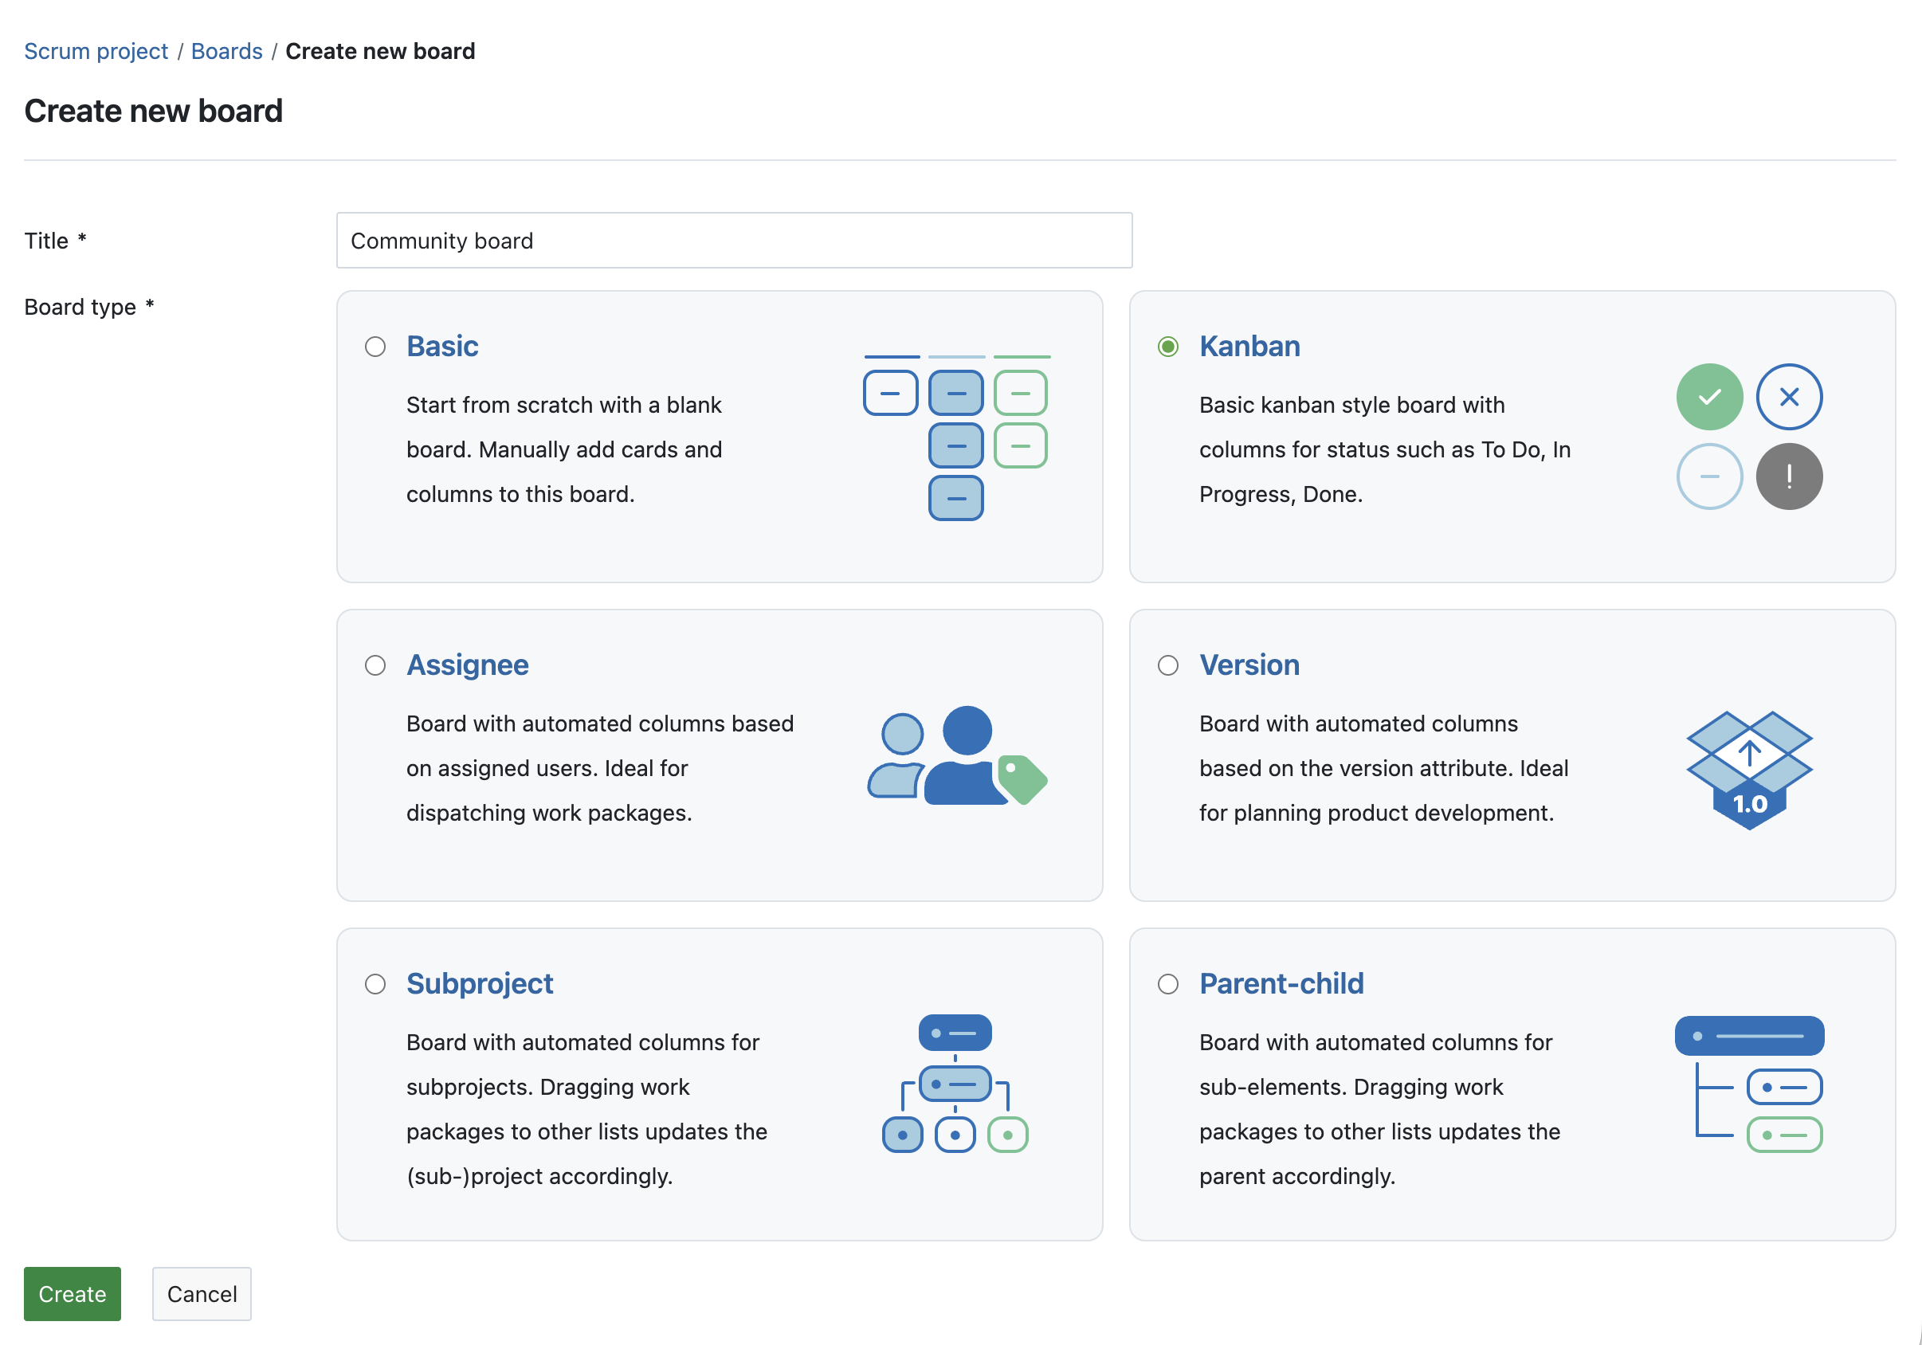
Task: Select the Subproject board type radio button
Action: 375,985
